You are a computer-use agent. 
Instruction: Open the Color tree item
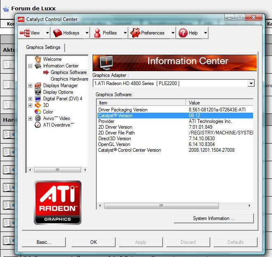pyautogui.click(x=48, y=112)
